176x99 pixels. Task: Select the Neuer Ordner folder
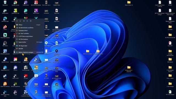pyautogui.click(x=129, y=3)
